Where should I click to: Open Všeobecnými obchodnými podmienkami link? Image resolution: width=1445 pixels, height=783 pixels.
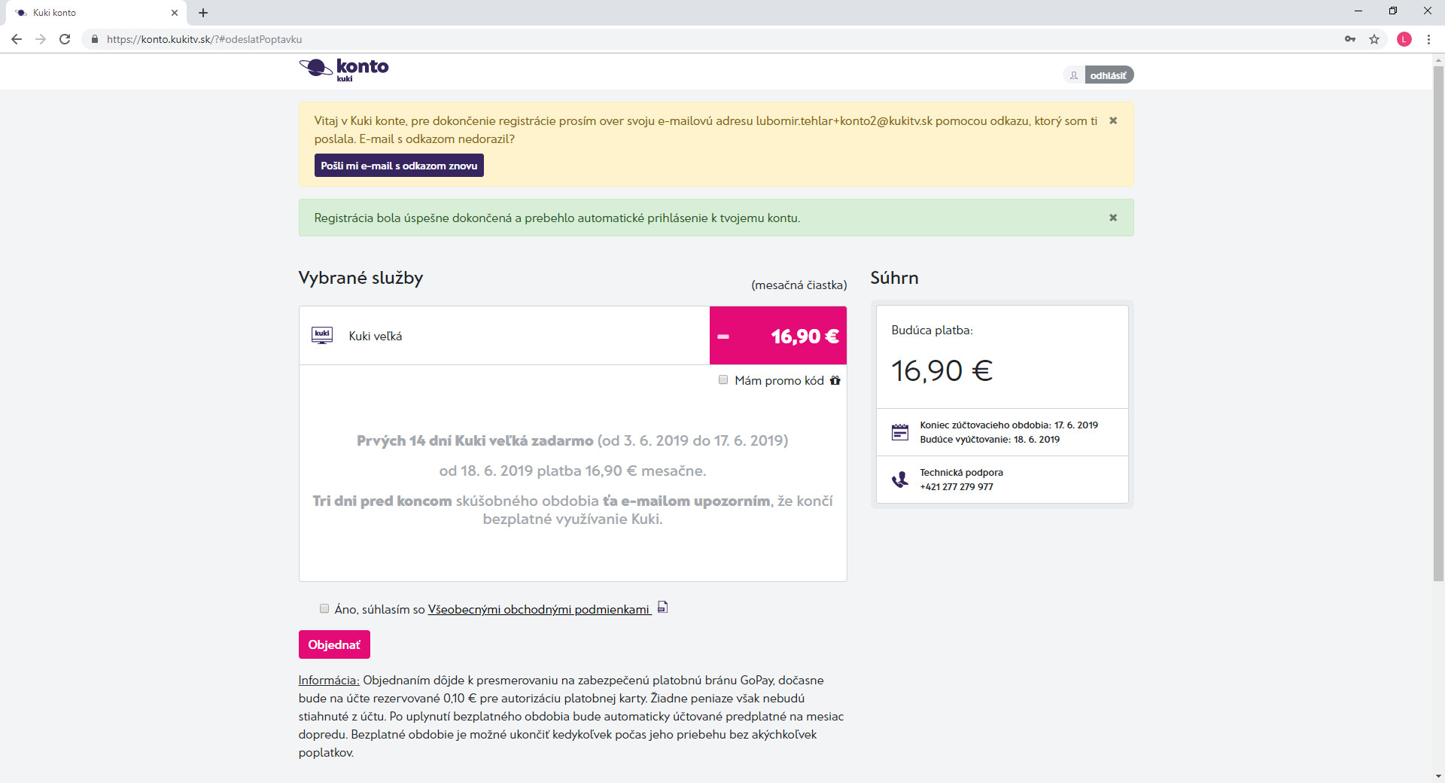pyautogui.click(x=539, y=609)
